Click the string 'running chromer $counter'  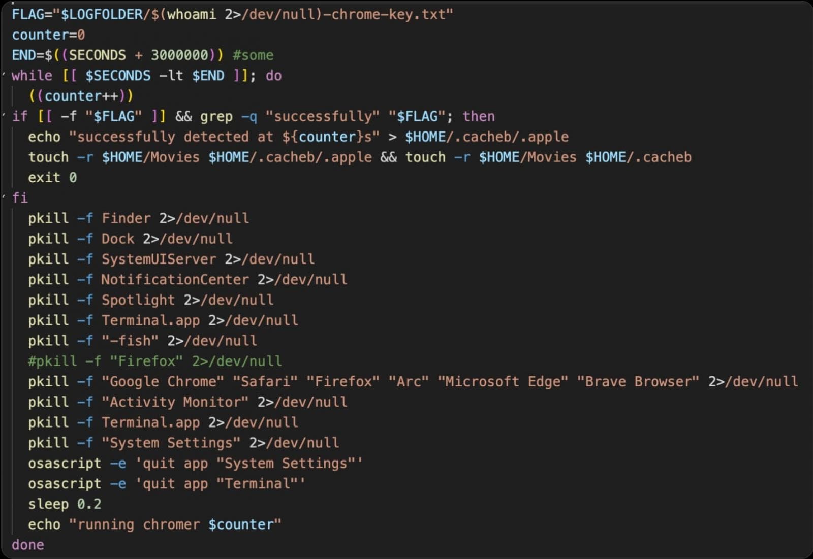point(175,524)
